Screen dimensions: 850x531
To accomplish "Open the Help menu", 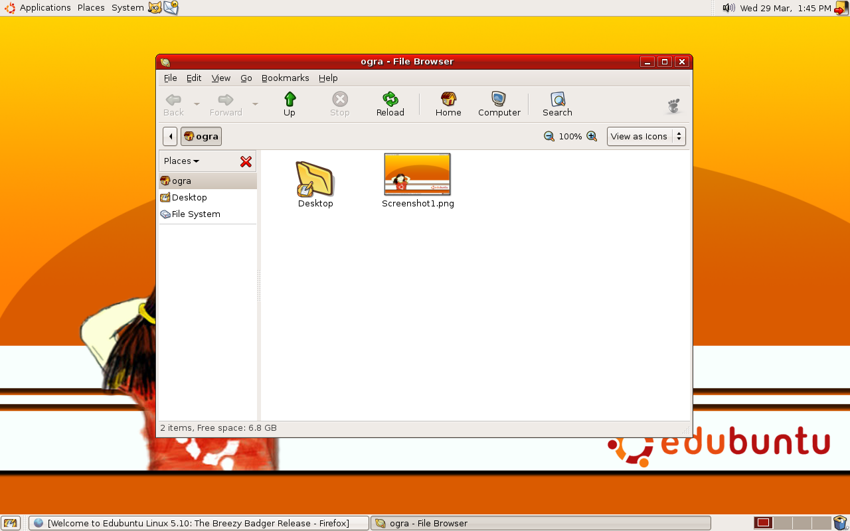I will (328, 78).
